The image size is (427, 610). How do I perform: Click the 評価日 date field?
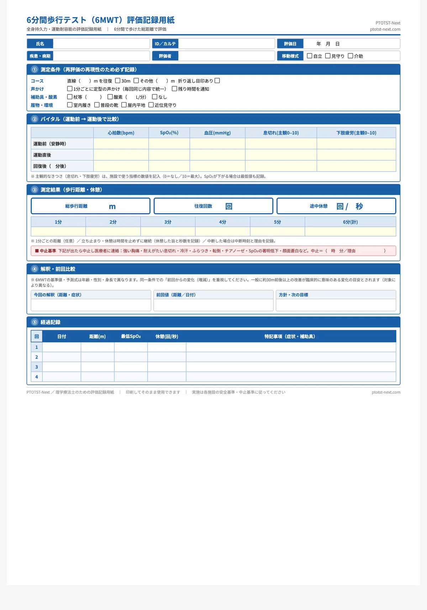[352, 44]
